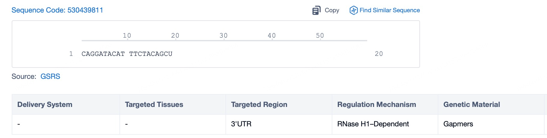Click ruler position marker 50
Screen dimensions: 547x138
(x=320, y=36)
